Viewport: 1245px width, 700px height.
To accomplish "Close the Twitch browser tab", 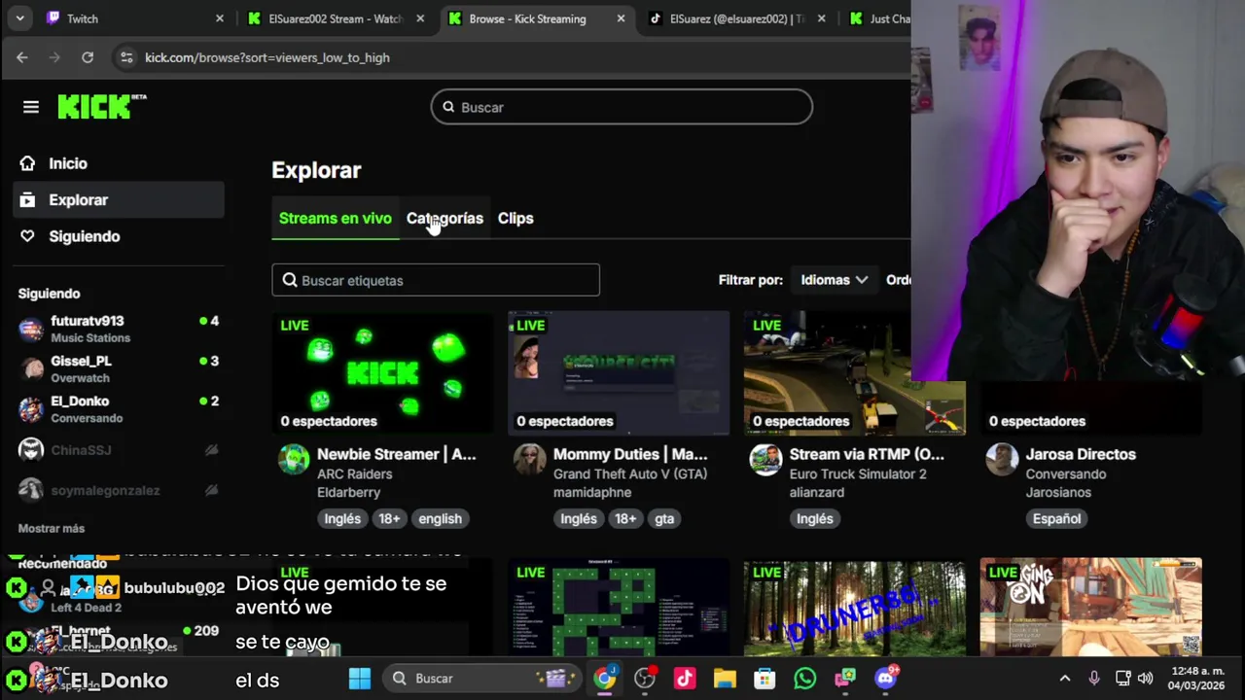I will click(219, 18).
